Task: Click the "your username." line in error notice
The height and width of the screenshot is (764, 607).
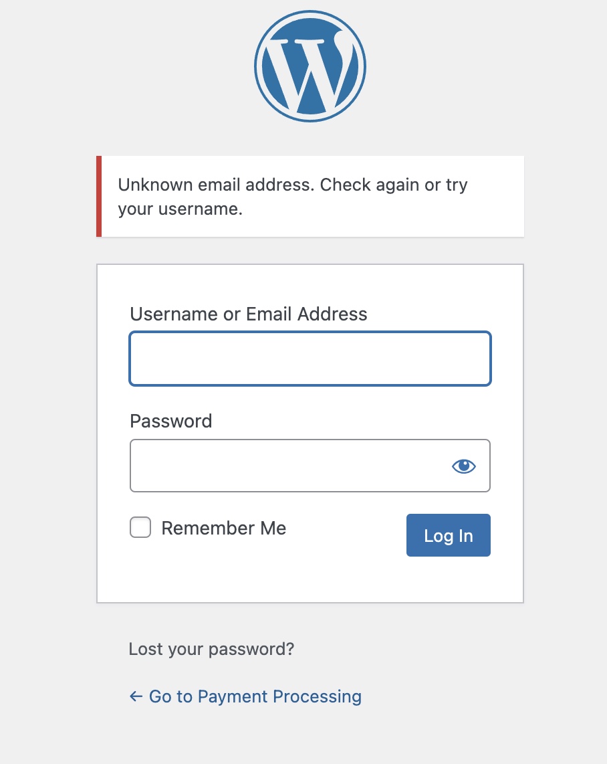Action: pyautogui.click(x=180, y=209)
